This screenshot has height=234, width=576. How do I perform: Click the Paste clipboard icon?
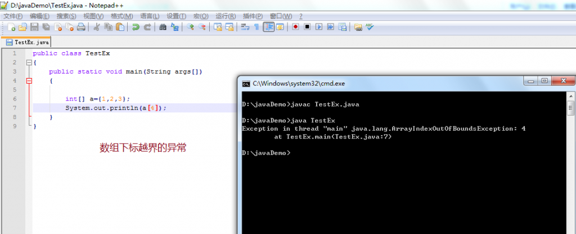coord(120,27)
